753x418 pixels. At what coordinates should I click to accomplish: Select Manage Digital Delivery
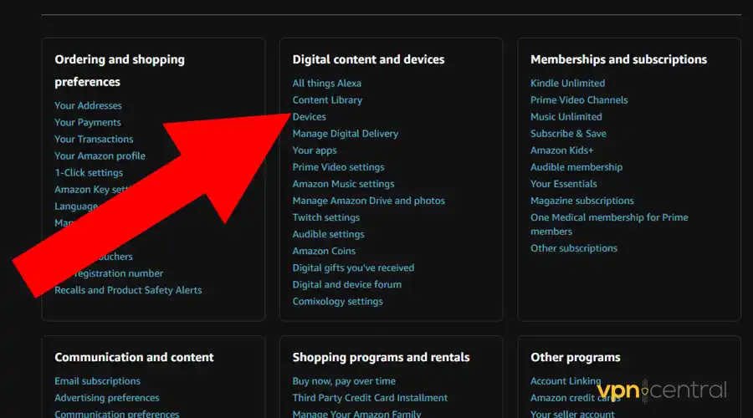click(x=345, y=134)
